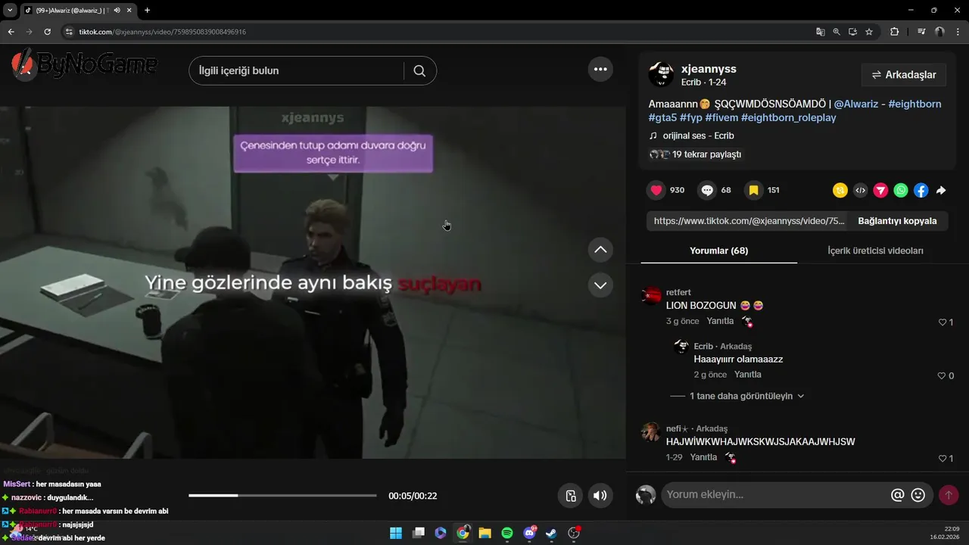Viewport: 969px width, 545px height.
Task: Reply to retfert's comment with Yanıtla
Action: click(720, 321)
